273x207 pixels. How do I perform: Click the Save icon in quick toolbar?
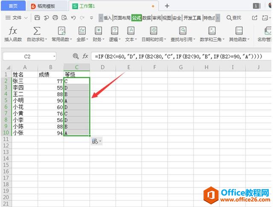click(37, 18)
